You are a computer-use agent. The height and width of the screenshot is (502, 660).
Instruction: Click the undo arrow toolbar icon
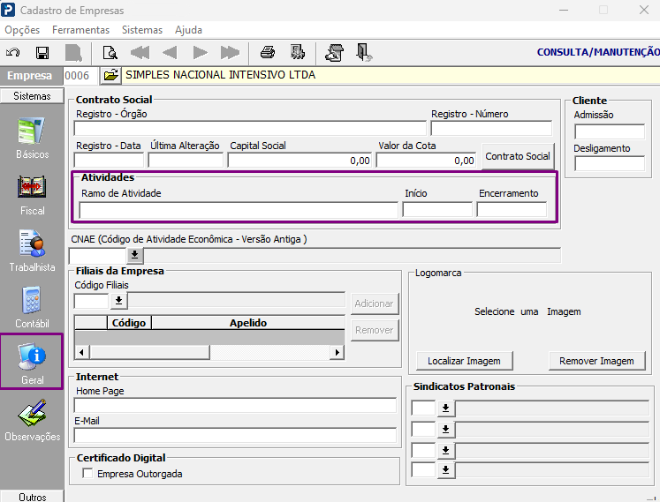point(13,53)
